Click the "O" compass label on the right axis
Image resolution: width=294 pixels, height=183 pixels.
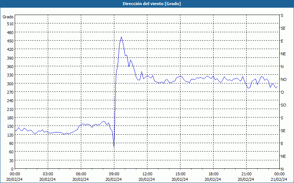click(x=282, y=92)
